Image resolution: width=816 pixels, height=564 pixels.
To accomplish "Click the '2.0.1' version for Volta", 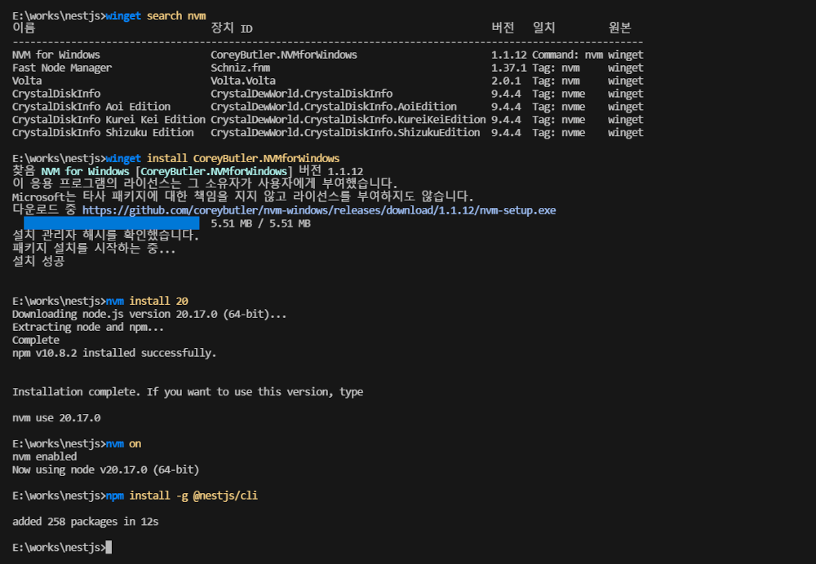I will click(506, 81).
